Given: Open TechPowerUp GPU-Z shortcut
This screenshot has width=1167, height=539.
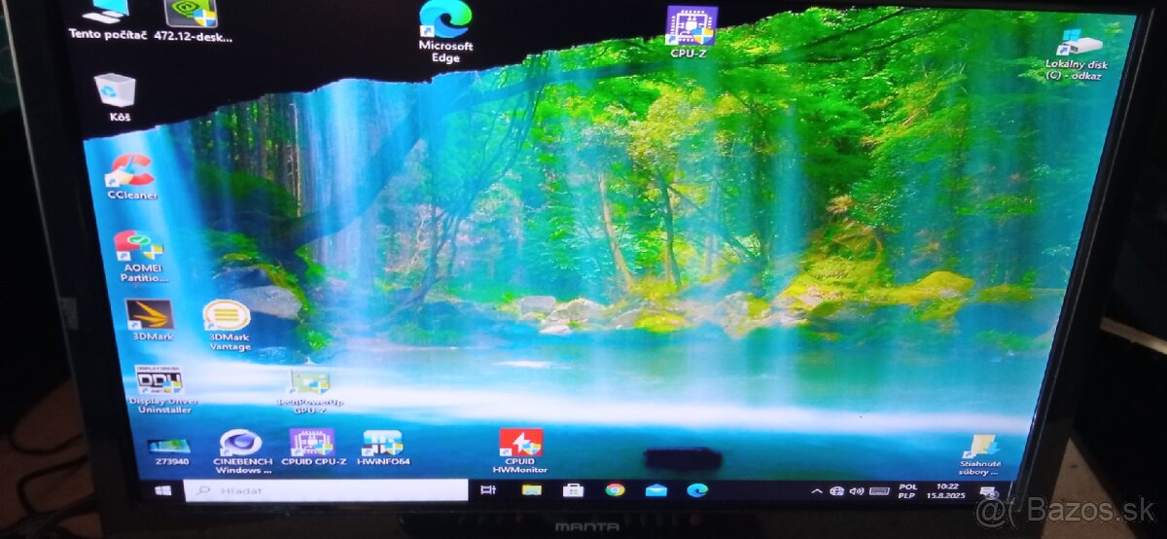Looking at the screenshot, I should coord(311,392).
